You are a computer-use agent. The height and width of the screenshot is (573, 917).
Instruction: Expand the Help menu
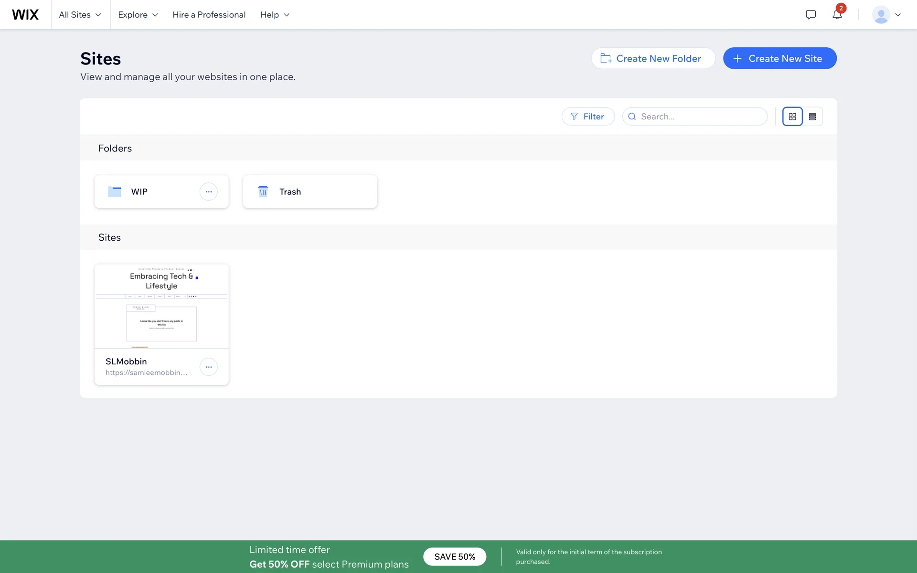pos(275,15)
